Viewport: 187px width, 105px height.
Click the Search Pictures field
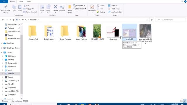click(x=171, y=20)
